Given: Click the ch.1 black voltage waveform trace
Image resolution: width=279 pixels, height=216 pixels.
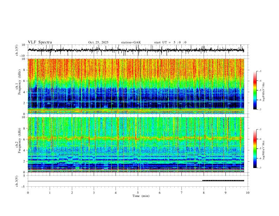Looking at the screenshot, I should click(136, 50).
